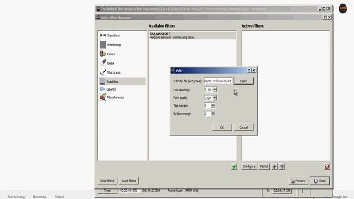Screen dimensions: 354x199
Task: Decrease Font scale with down arrow
Action: click(215, 99)
